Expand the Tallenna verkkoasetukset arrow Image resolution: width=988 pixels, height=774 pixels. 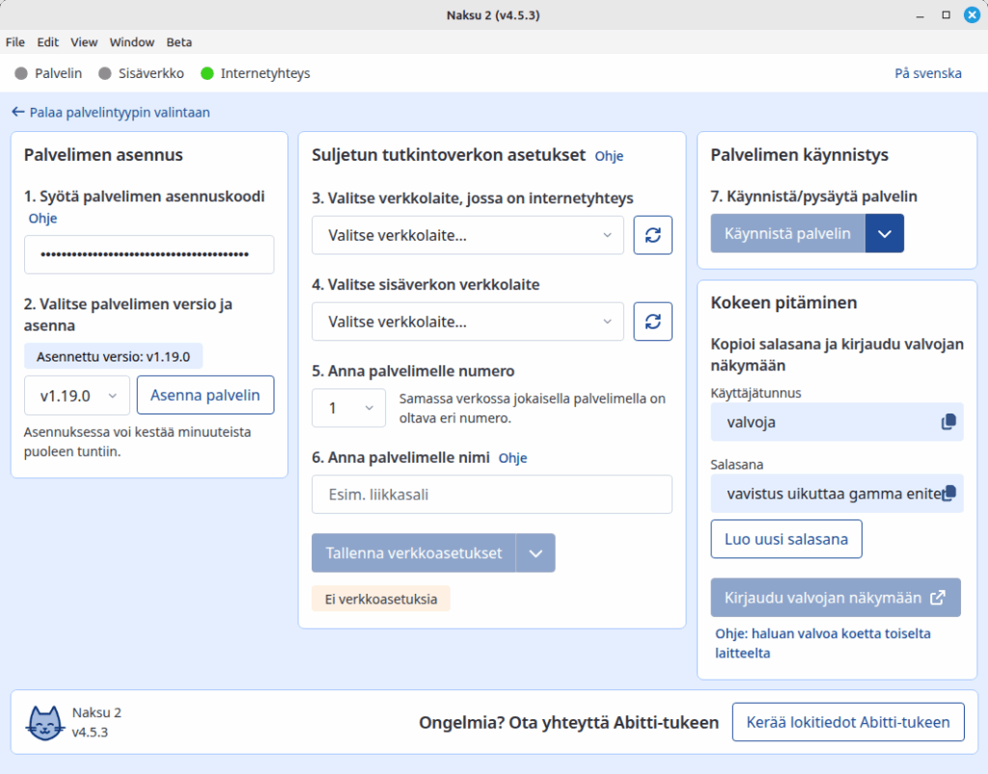pyautogui.click(x=536, y=552)
